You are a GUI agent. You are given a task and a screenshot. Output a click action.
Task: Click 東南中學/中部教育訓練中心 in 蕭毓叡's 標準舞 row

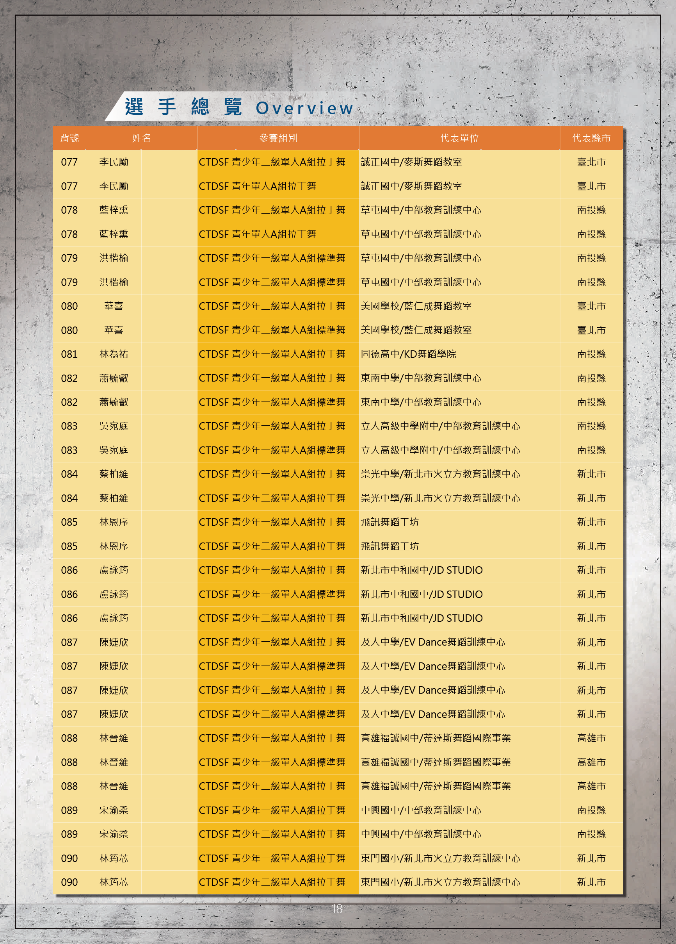click(x=421, y=402)
